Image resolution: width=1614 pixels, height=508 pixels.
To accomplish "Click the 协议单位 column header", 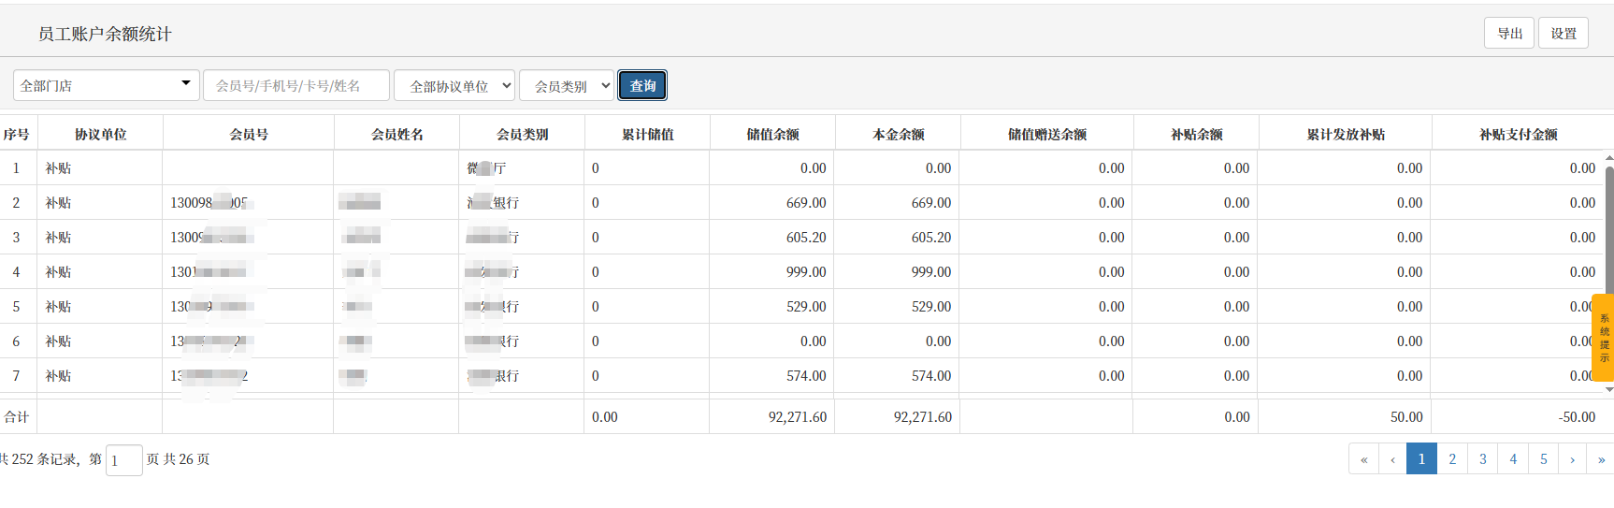I will (x=100, y=134).
